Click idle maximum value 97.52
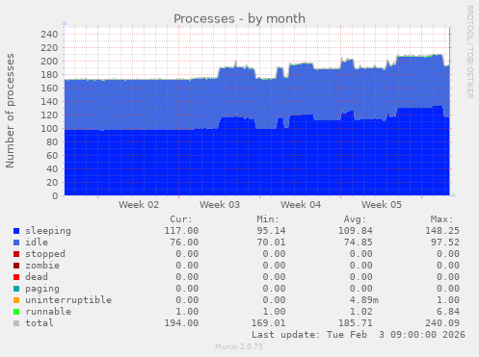 [x=445, y=242]
